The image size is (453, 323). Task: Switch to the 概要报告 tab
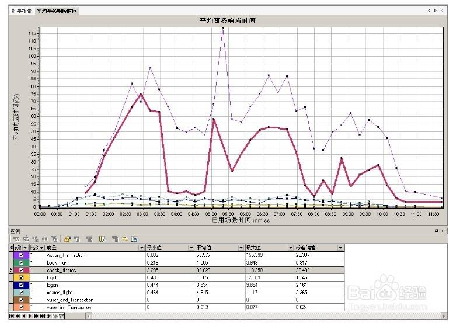coord(22,11)
